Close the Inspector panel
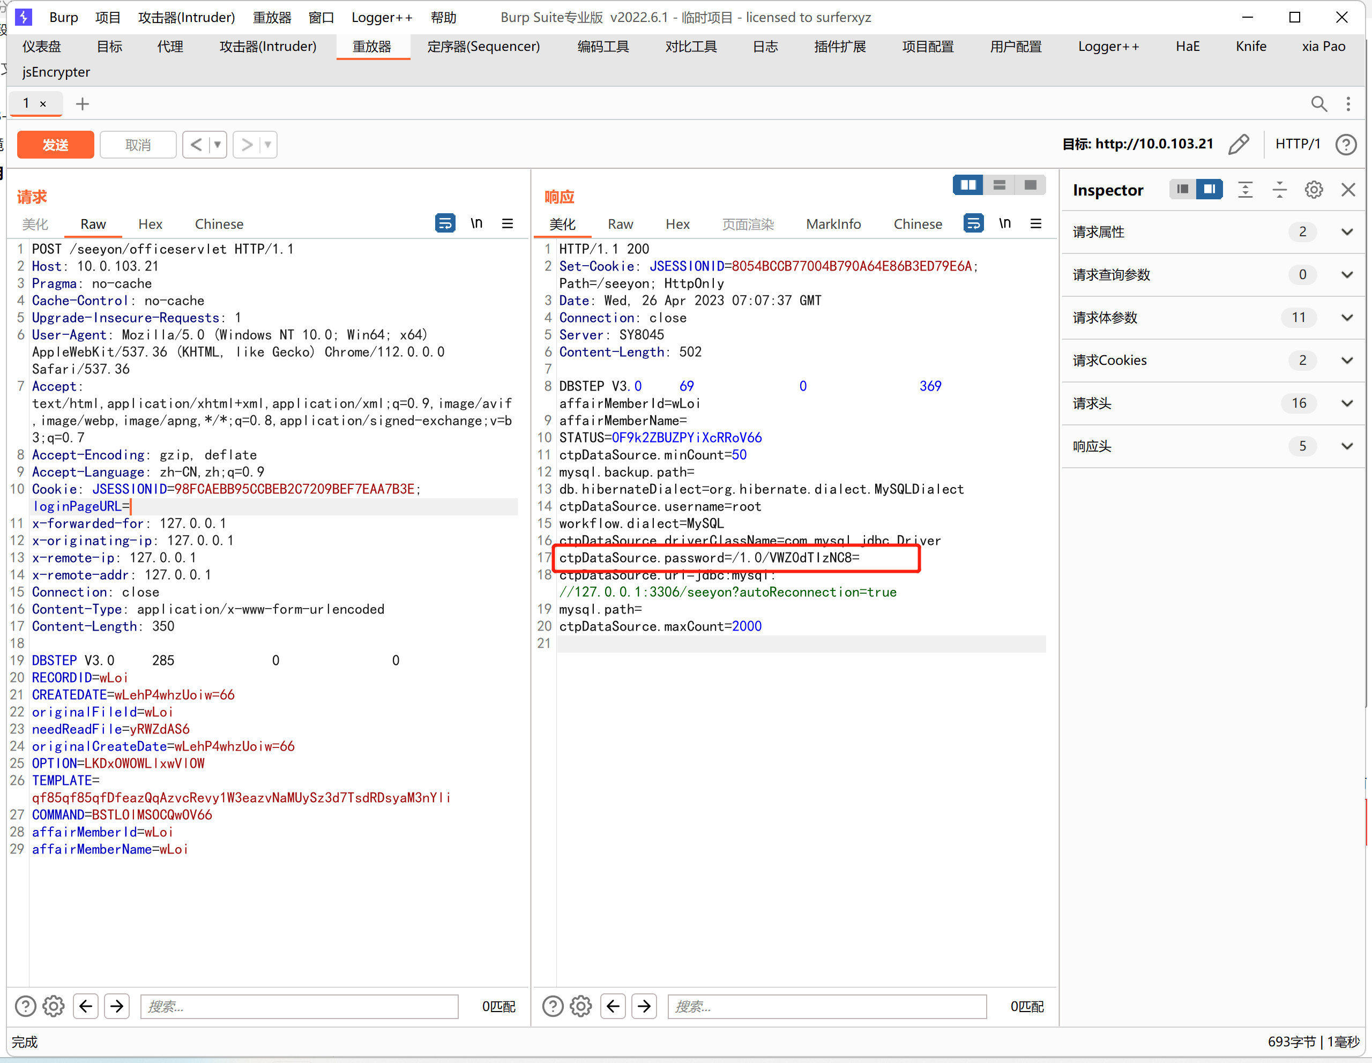 pyautogui.click(x=1348, y=190)
